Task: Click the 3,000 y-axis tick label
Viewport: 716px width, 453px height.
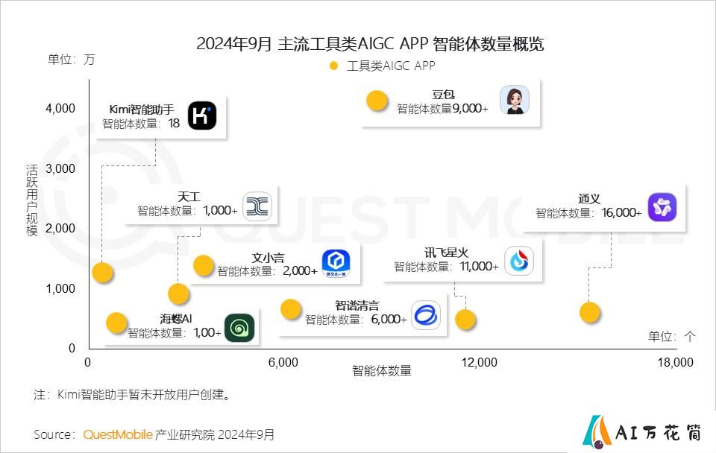Action: (60, 169)
